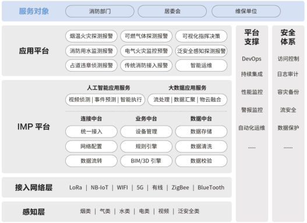This screenshot has height=223, width=307.
Task: Select 访问控制 in 安全体系 column
Action: click(288, 59)
